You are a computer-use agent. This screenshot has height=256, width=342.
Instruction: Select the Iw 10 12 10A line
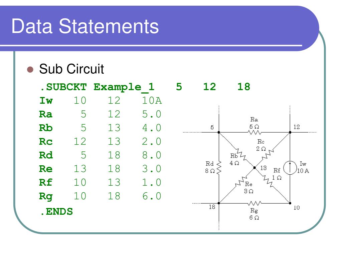pos(101,101)
